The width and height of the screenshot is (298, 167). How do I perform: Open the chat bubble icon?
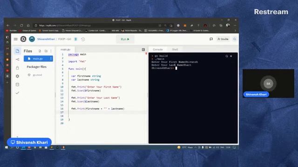coord(211,39)
